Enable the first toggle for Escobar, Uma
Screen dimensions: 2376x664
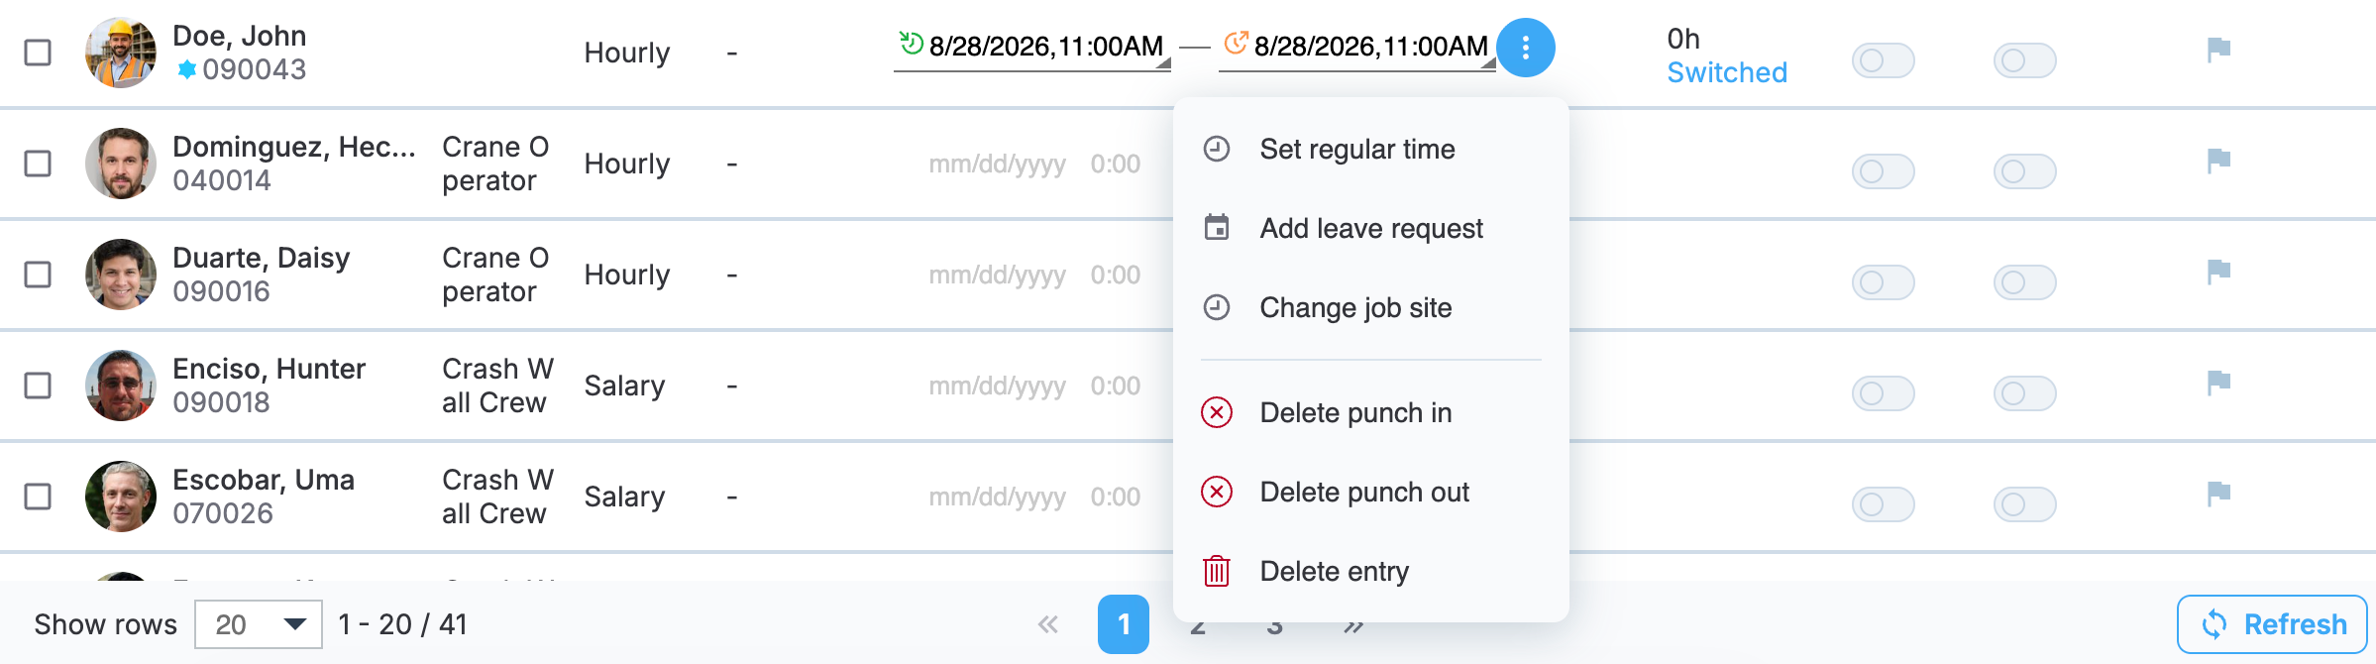tap(1883, 504)
